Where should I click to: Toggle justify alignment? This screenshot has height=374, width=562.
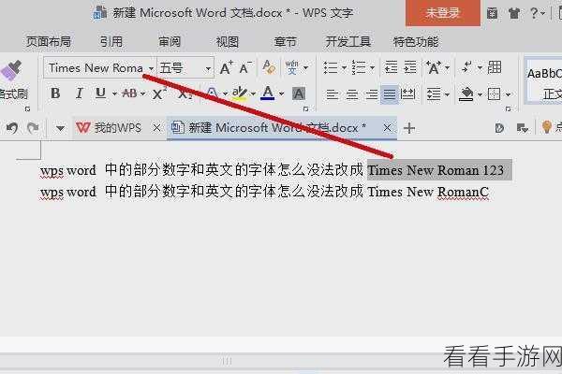coord(390,94)
